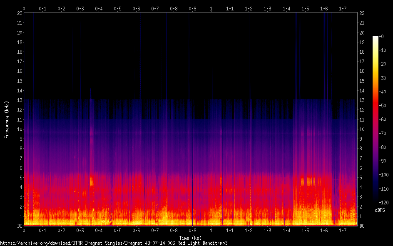Screen dimensions: 393x246
Task: Click the 0.1 tick on the top time axis
Action: click(42, 8)
